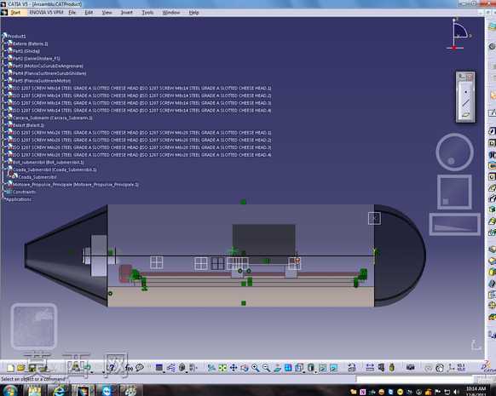Open the View menu

click(107, 12)
